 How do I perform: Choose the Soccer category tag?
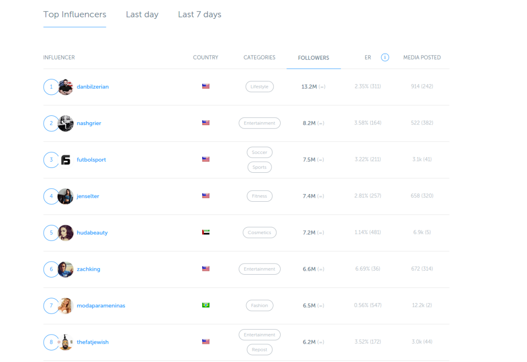click(259, 152)
